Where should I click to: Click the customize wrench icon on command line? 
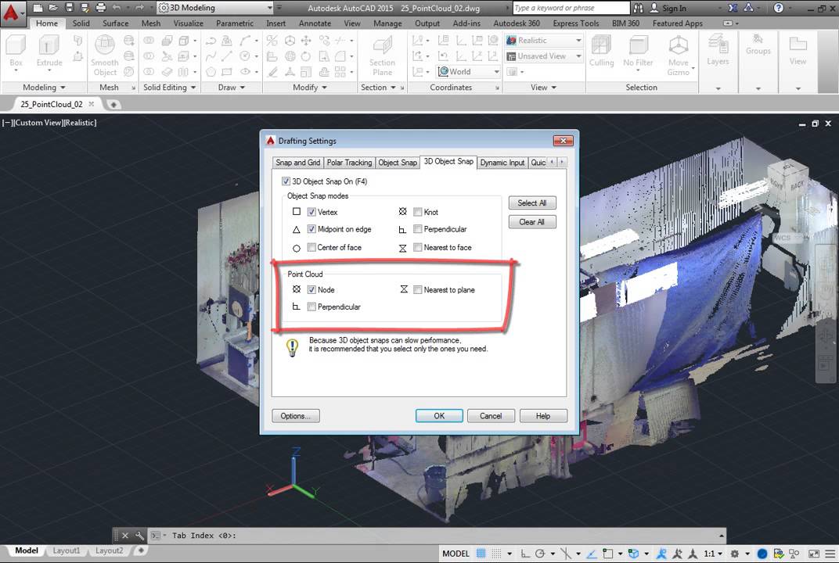(139, 535)
